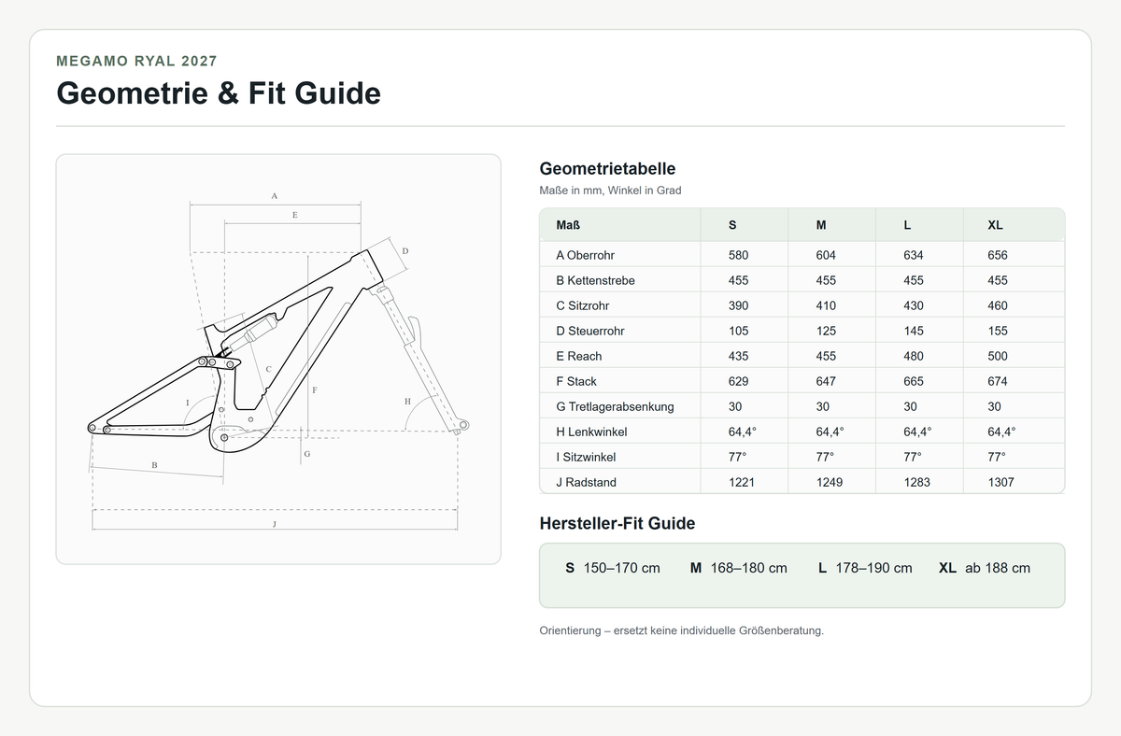Click the C dimension label in diagram

(268, 369)
